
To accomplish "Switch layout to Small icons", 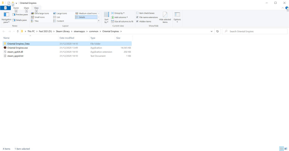I will coord(38,17).
